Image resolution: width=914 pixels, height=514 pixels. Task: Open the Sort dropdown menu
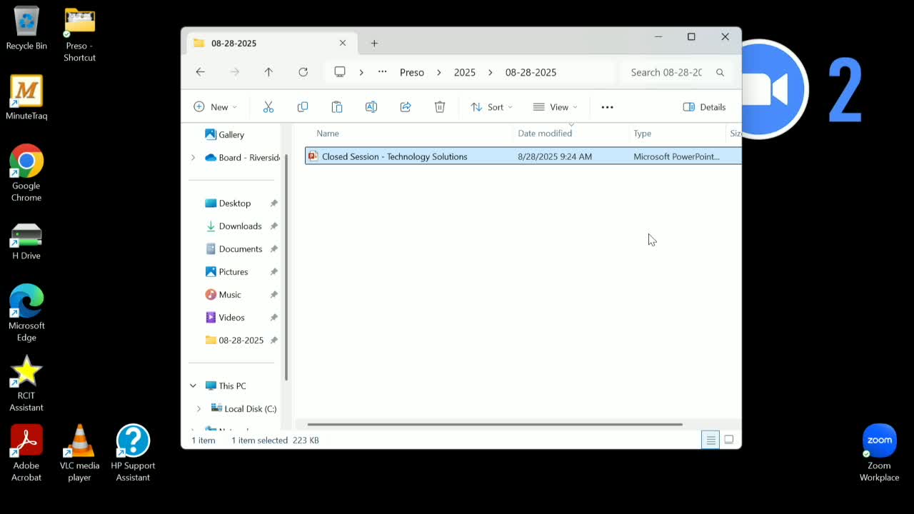click(491, 107)
